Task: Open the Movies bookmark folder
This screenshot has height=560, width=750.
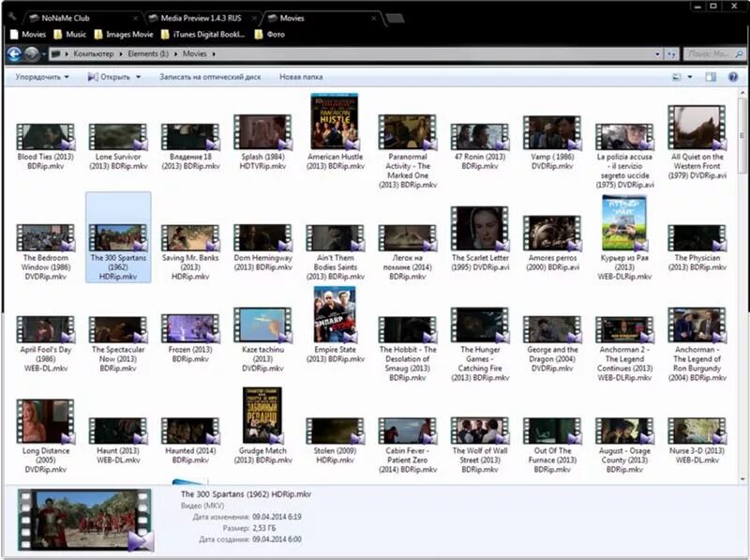Action: click(x=28, y=35)
